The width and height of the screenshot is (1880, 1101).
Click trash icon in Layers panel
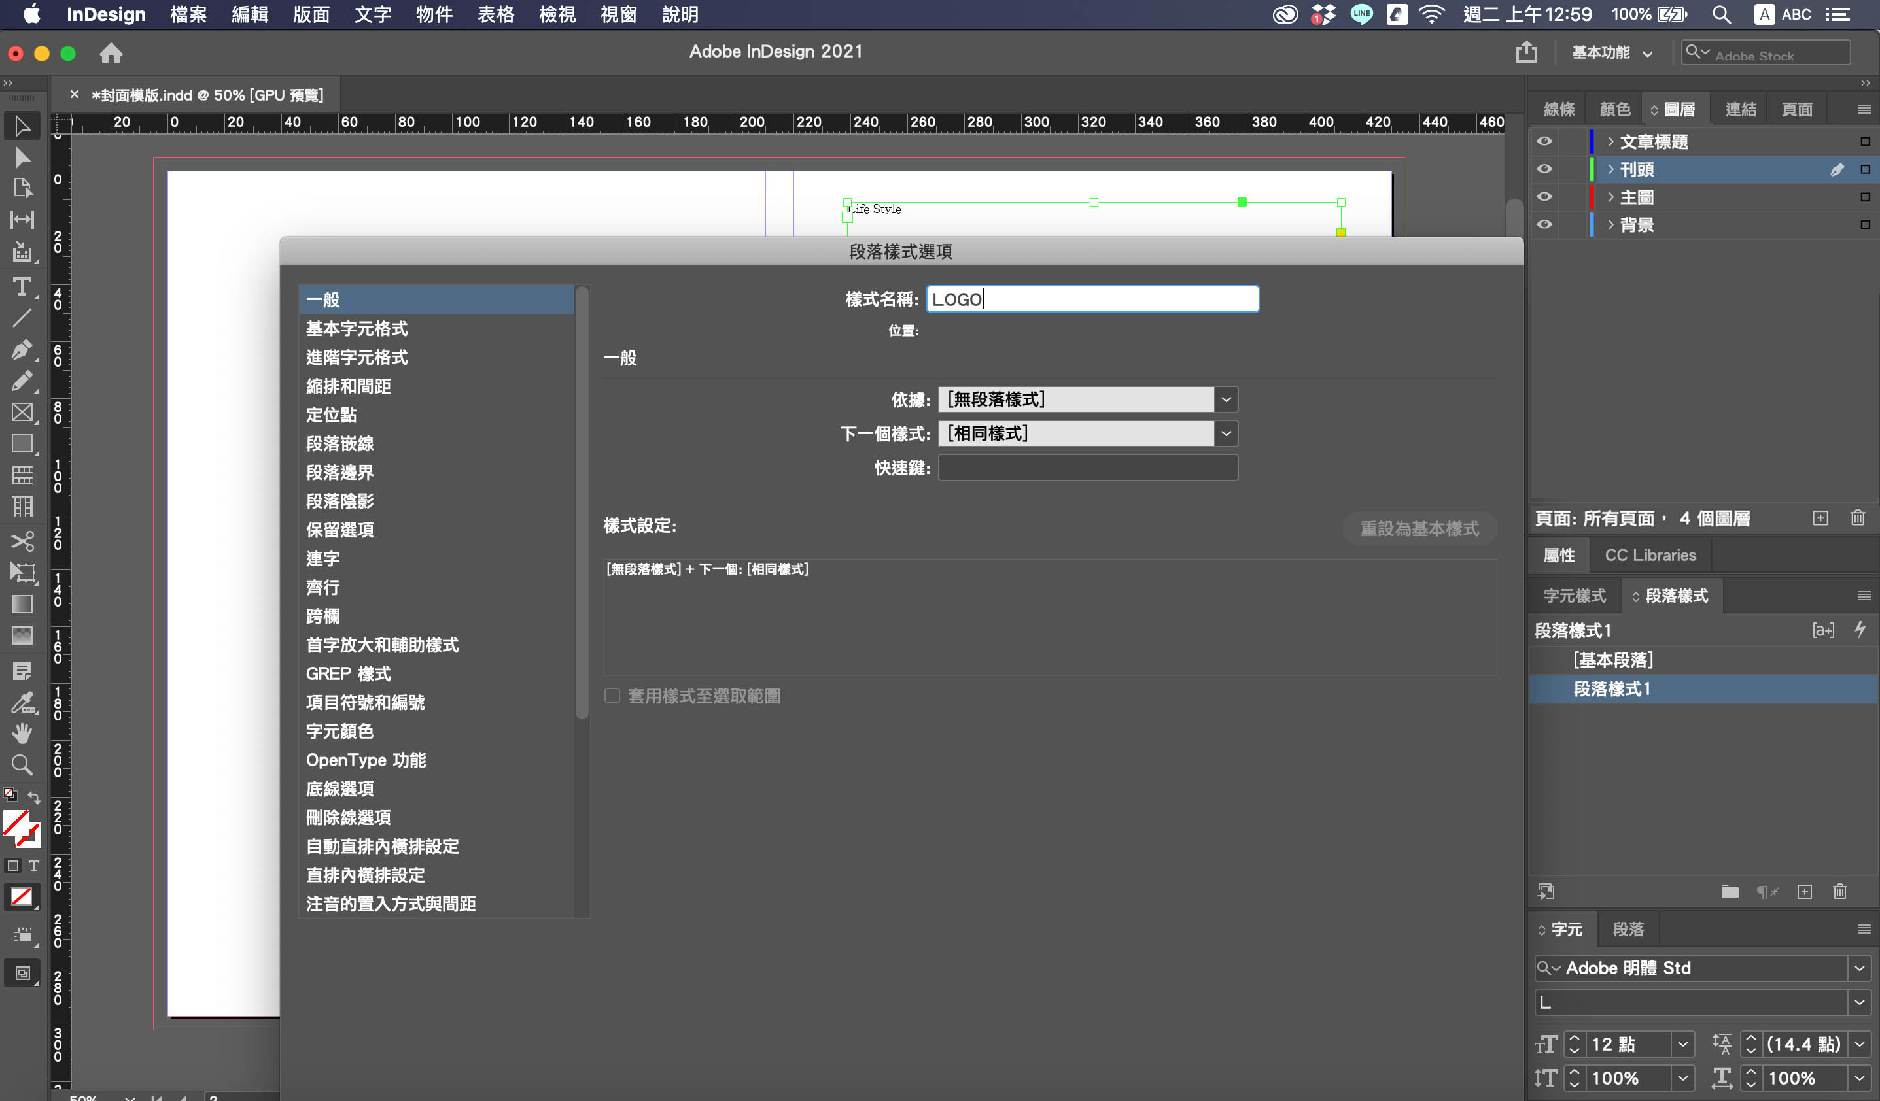coord(1857,518)
